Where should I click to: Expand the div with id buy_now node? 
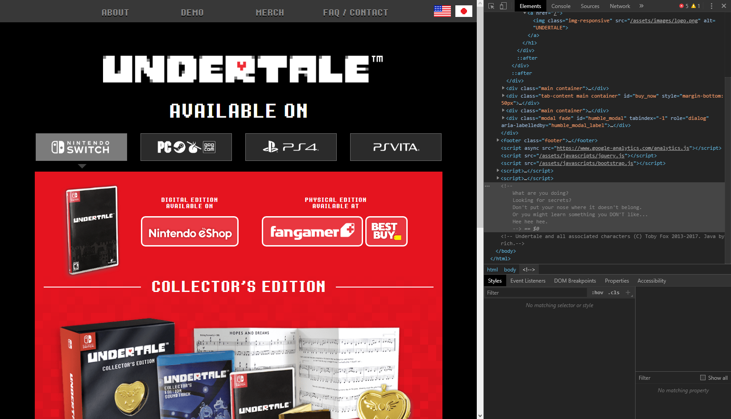pyautogui.click(x=503, y=96)
